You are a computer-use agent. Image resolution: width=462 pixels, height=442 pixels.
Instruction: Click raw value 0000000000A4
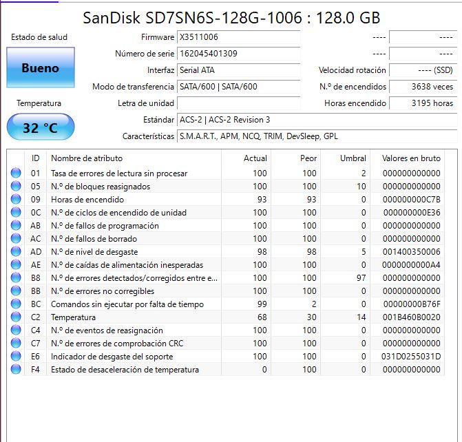[411, 265]
